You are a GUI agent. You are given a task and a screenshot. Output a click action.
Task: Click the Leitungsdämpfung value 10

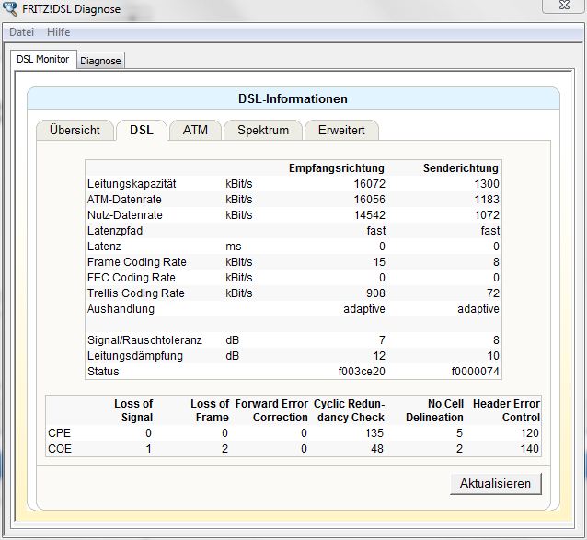coord(493,356)
